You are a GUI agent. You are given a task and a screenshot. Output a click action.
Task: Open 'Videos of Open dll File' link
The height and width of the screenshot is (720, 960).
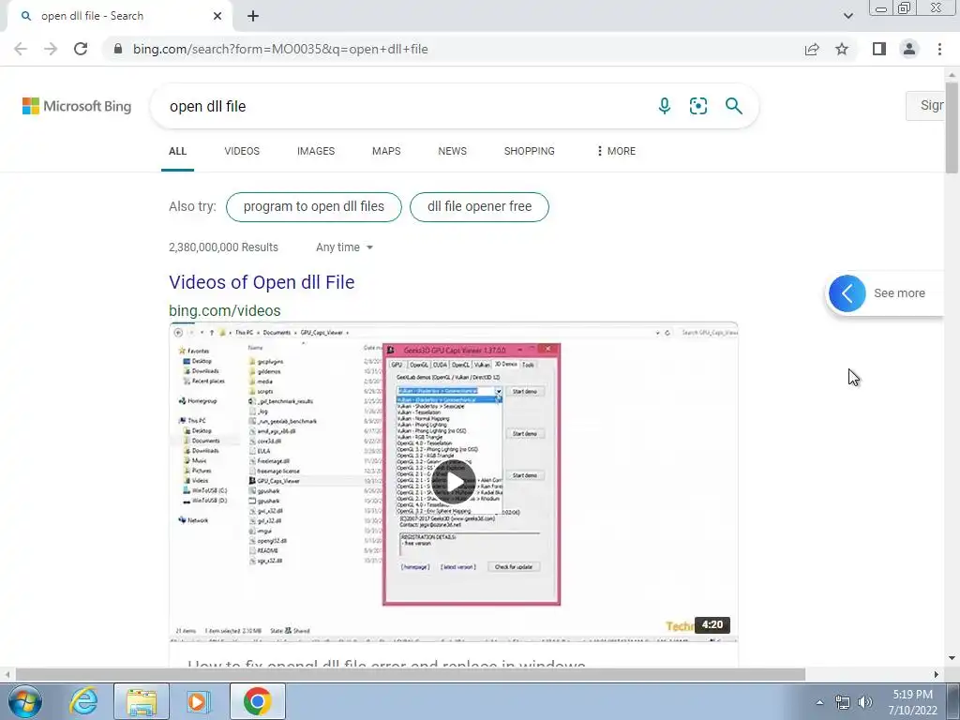[x=262, y=282]
